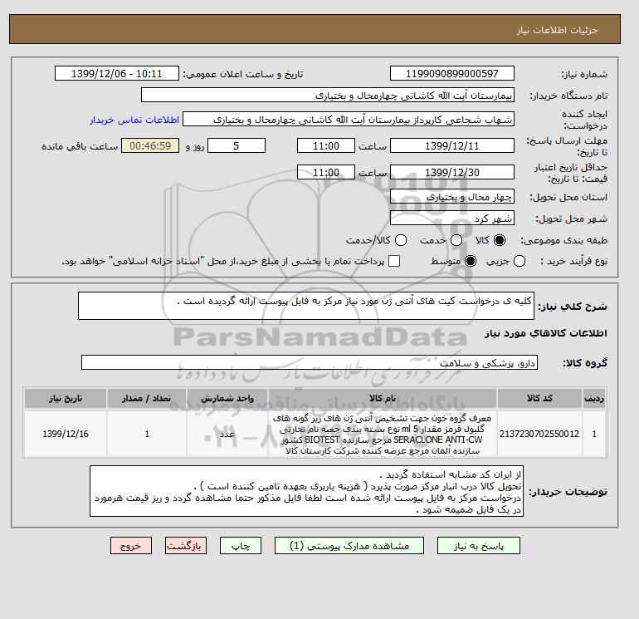Click the buyer organization name field
Image resolution: width=639 pixels, height=619 pixels.
point(328,95)
